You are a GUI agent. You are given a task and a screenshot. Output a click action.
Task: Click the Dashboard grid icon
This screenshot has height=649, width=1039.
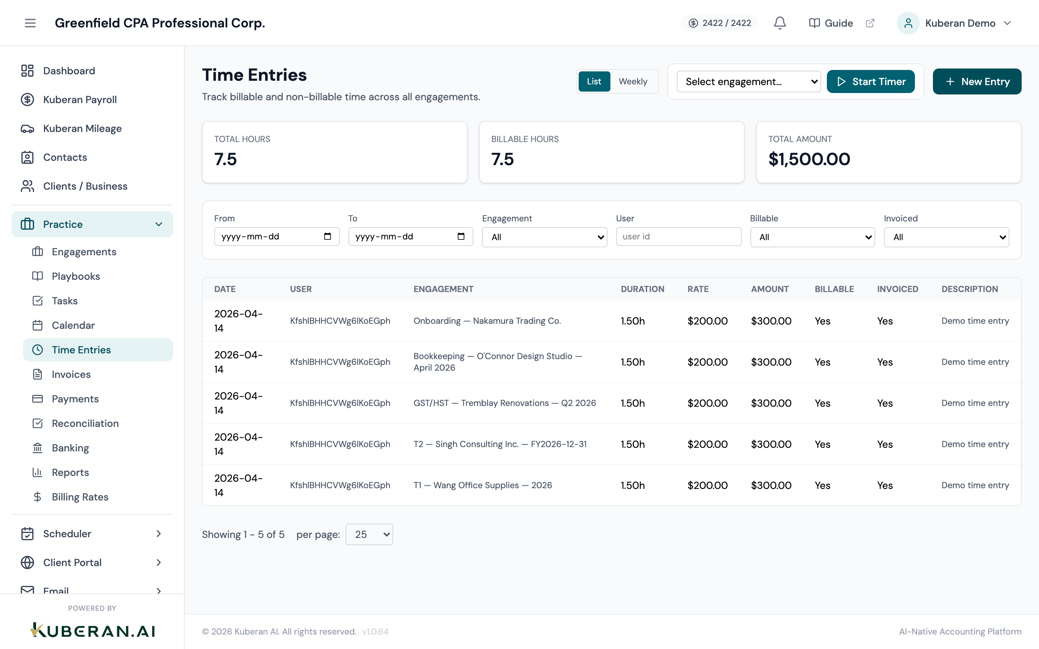click(x=27, y=71)
